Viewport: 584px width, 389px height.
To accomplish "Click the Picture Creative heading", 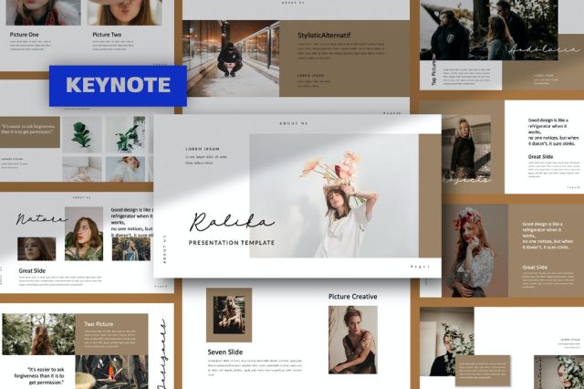I will tap(353, 296).
